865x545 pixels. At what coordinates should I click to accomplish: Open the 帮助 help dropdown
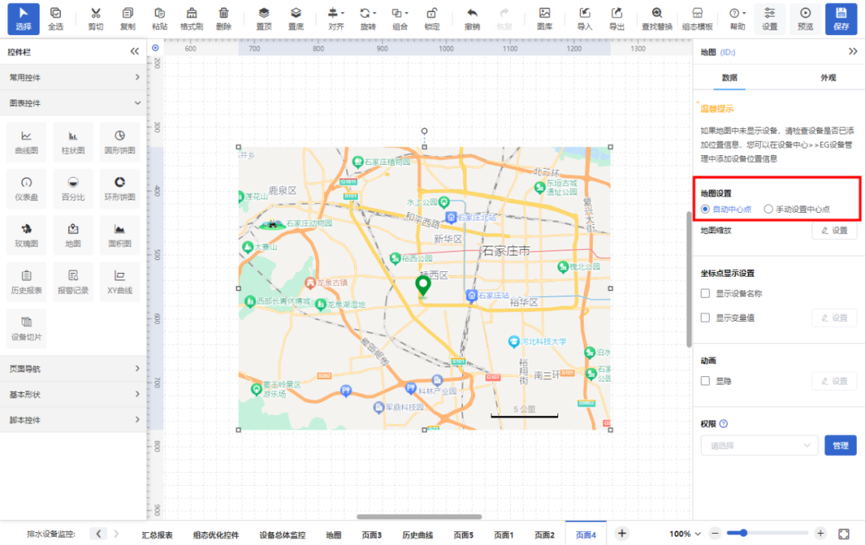(738, 18)
